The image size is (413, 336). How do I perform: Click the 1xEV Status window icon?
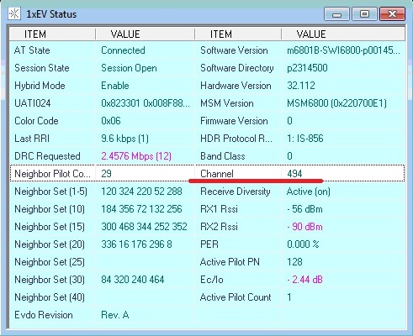(x=14, y=13)
